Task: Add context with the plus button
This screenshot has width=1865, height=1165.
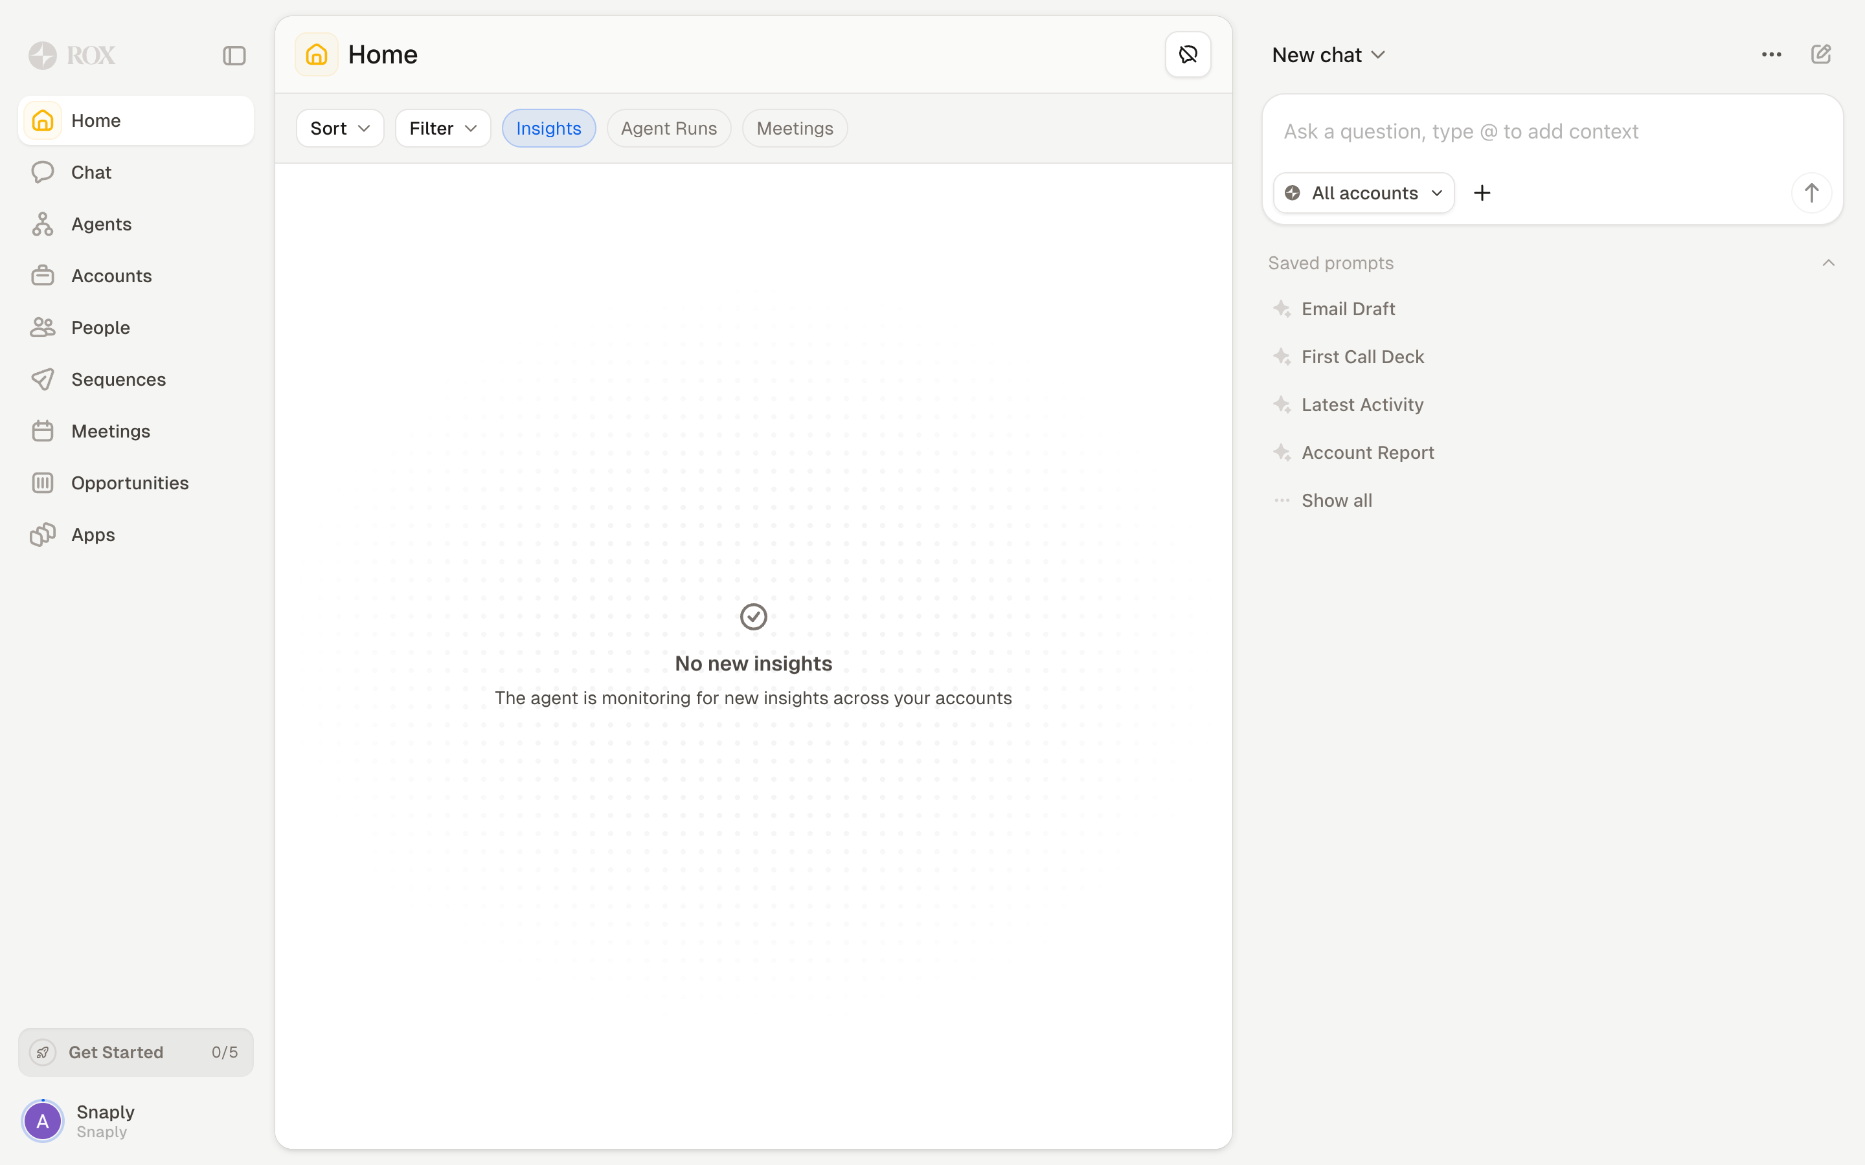Action: pos(1481,193)
